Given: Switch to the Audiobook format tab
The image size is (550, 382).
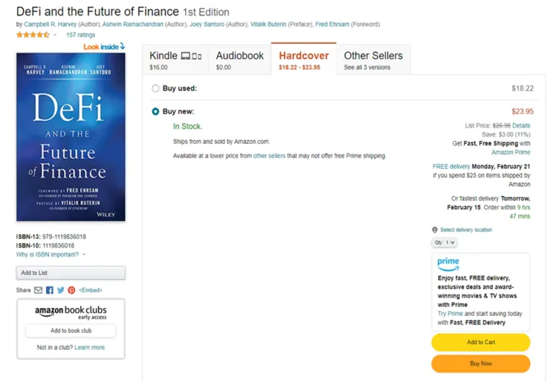Looking at the screenshot, I should click(239, 60).
